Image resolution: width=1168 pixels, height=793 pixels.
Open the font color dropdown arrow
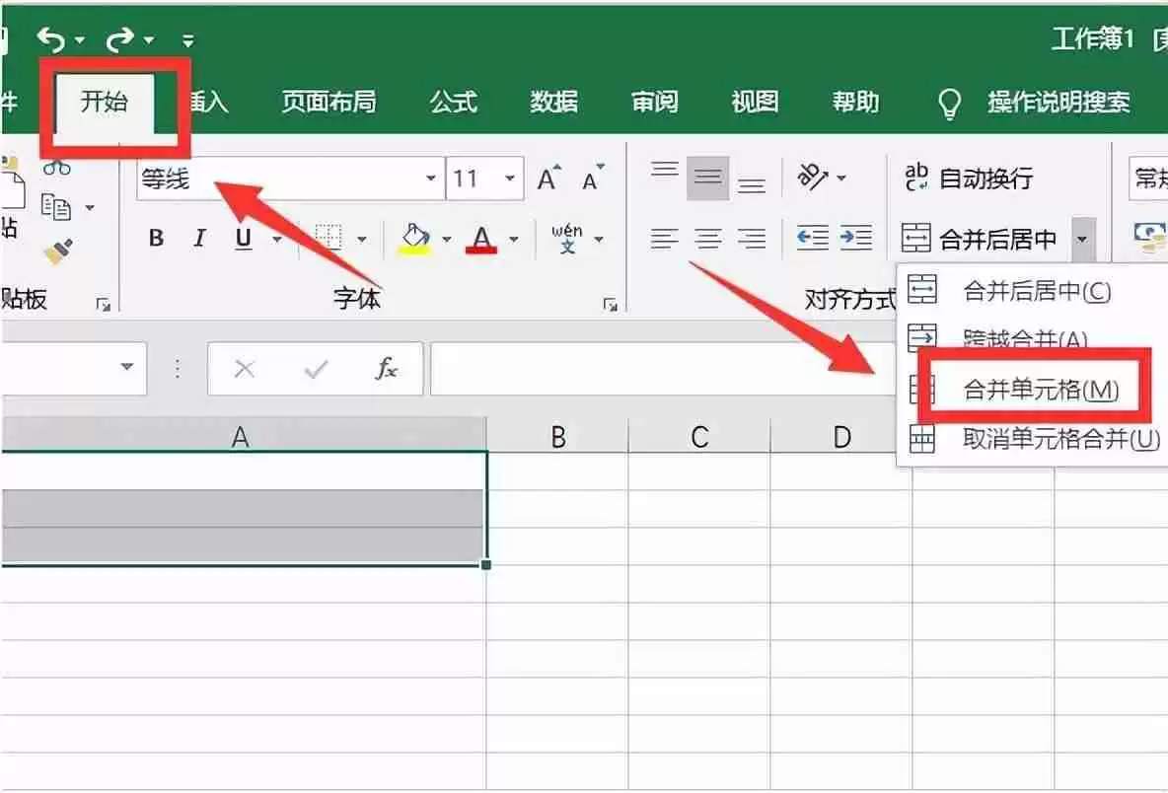click(x=514, y=240)
